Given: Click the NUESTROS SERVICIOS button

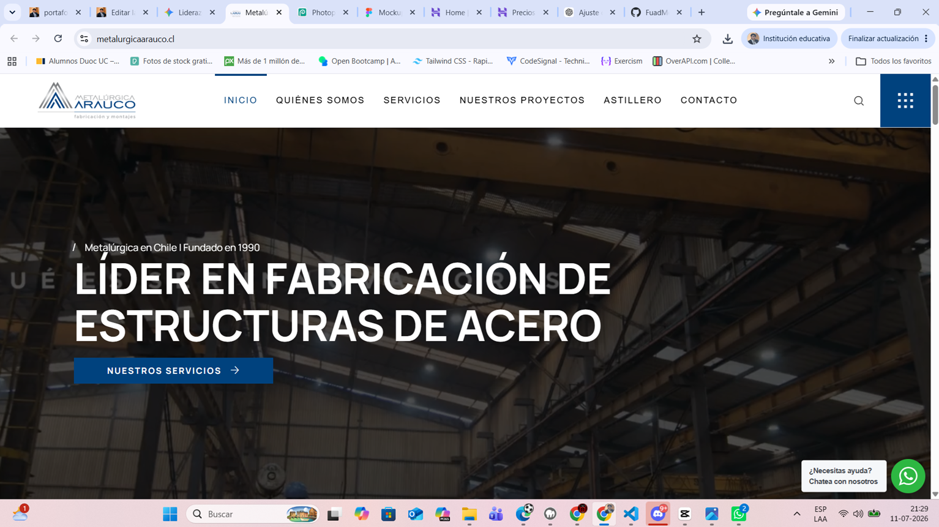Looking at the screenshot, I should coord(173,371).
